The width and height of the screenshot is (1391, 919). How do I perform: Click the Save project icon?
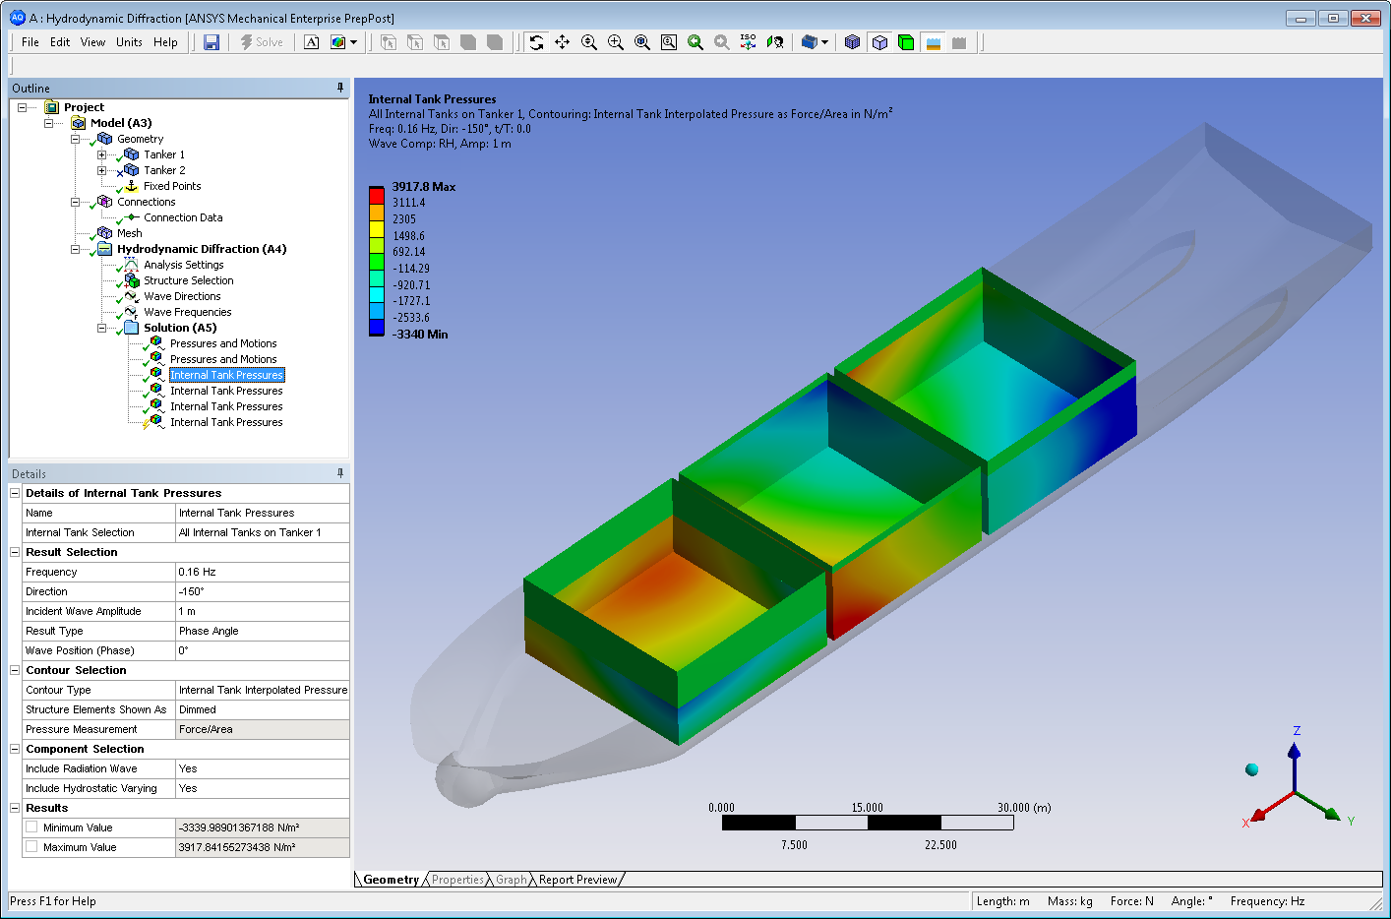point(212,42)
